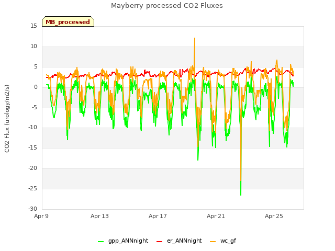Click the chart title Mayberry processed CO2 Fluxes
Screen dimensions: 335x251
167,6
